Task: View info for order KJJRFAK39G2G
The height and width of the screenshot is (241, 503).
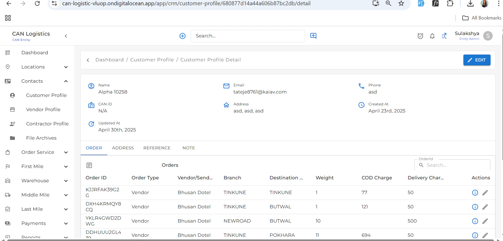Action: pyautogui.click(x=475, y=193)
